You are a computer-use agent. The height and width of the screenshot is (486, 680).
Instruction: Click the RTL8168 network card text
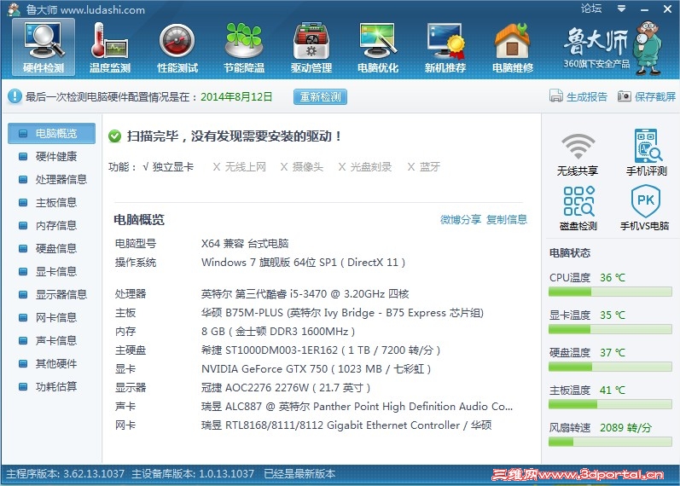pyautogui.click(x=346, y=425)
